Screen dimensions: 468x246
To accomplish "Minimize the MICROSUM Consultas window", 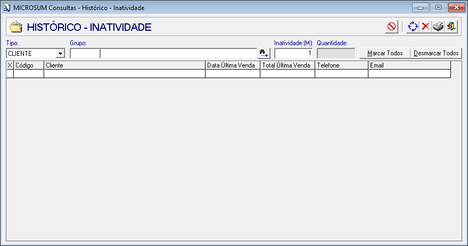I will pyautogui.click(x=420, y=7).
